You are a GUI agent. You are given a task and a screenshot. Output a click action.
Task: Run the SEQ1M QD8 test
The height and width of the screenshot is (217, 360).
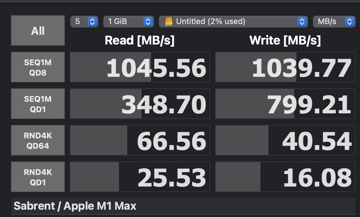click(38, 67)
